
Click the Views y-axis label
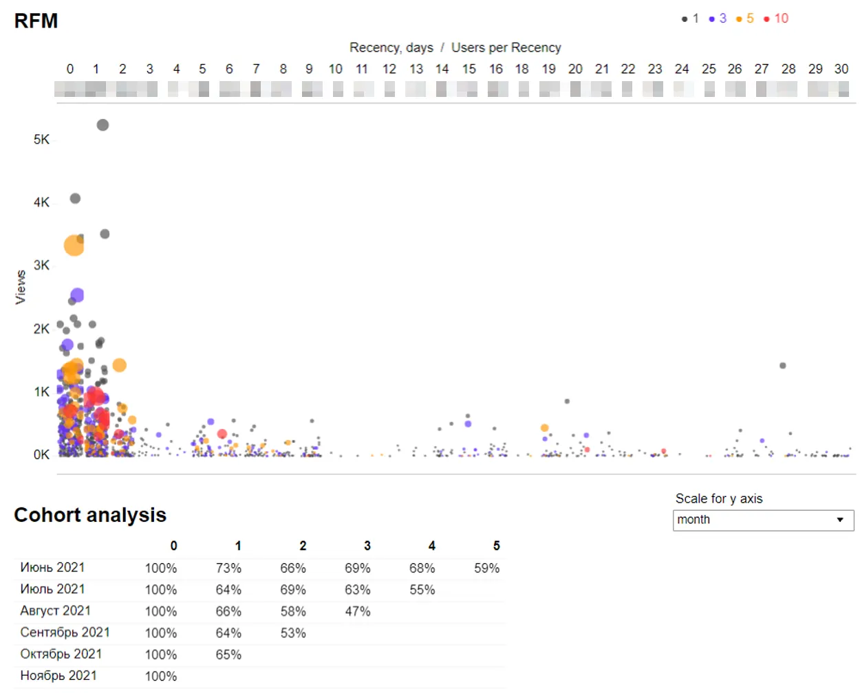tap(21, 287)
